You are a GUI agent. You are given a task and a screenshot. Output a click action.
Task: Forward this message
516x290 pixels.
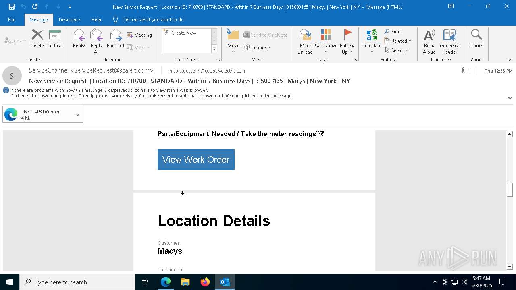115,39
